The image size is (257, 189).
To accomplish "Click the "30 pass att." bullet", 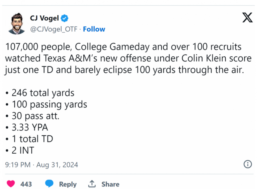I will tap(35, 116).
